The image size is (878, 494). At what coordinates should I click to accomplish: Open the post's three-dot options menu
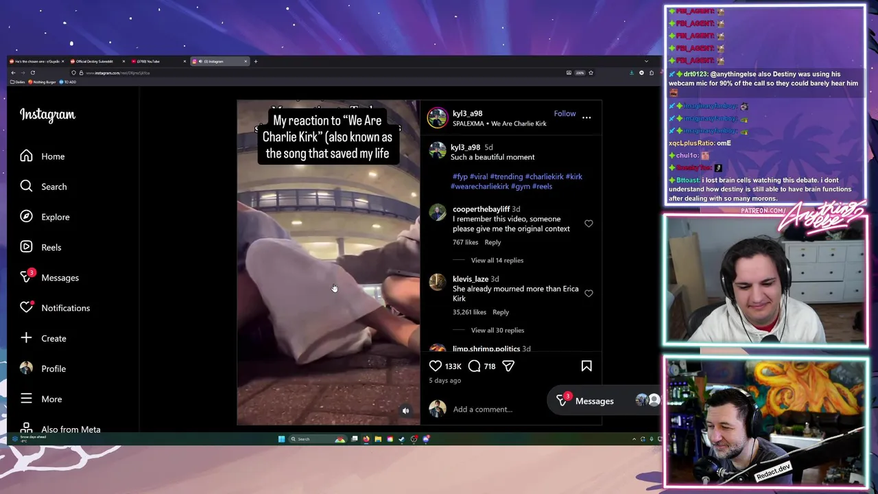(586, 118)
